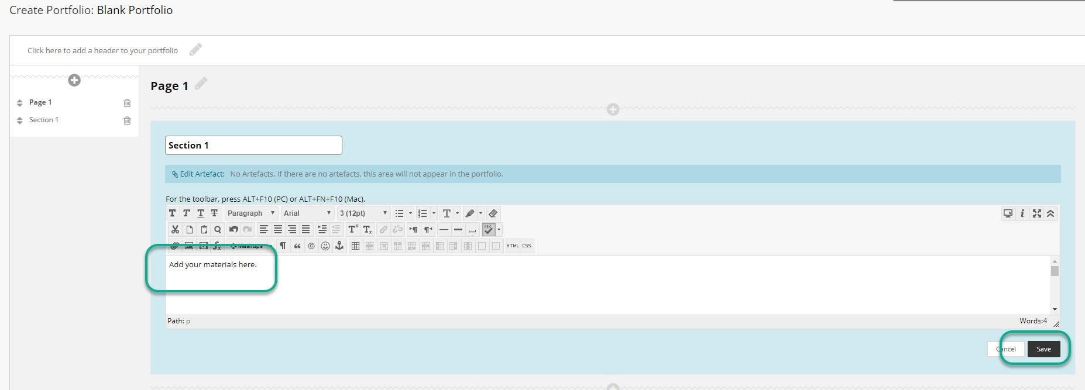Open the text highlight color picker
The height and width of the screenshot is (390, 1085).
[x=470, y=213]
